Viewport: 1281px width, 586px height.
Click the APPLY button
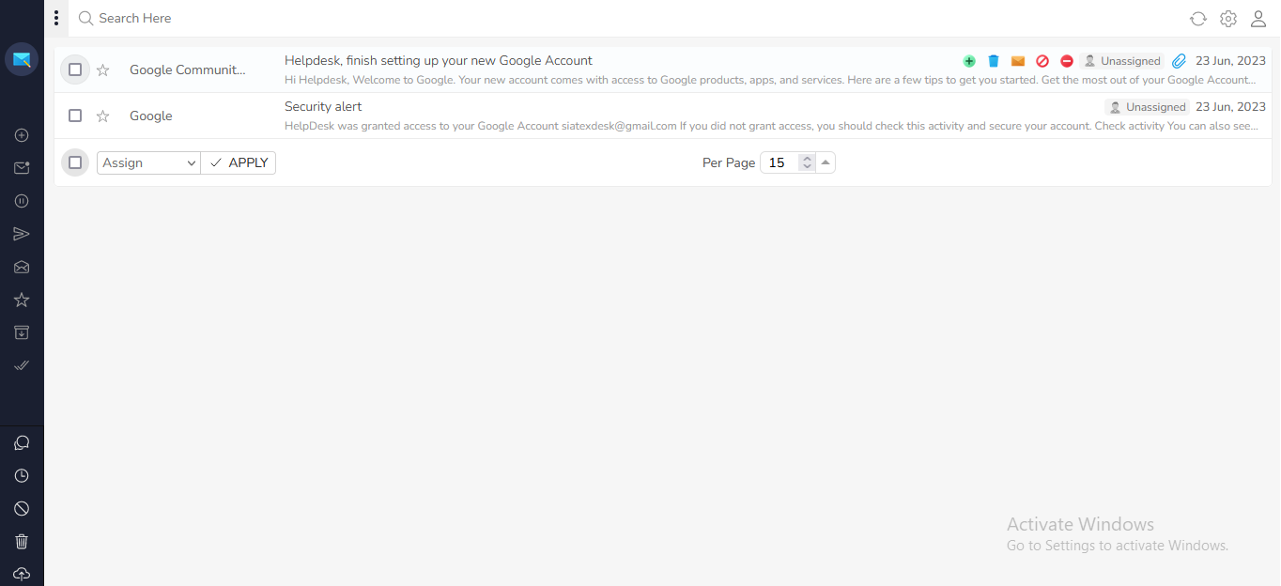238,162
